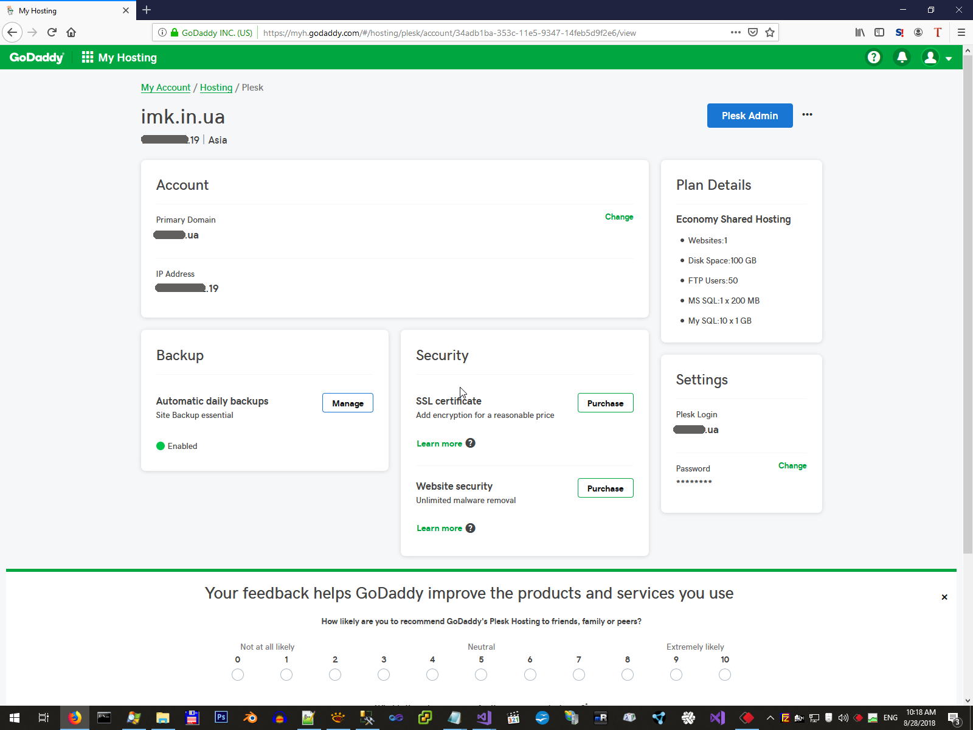This screenshot has width=973, height=730.
Task: Open the Action Center notification icon
Action: [954, 718]
